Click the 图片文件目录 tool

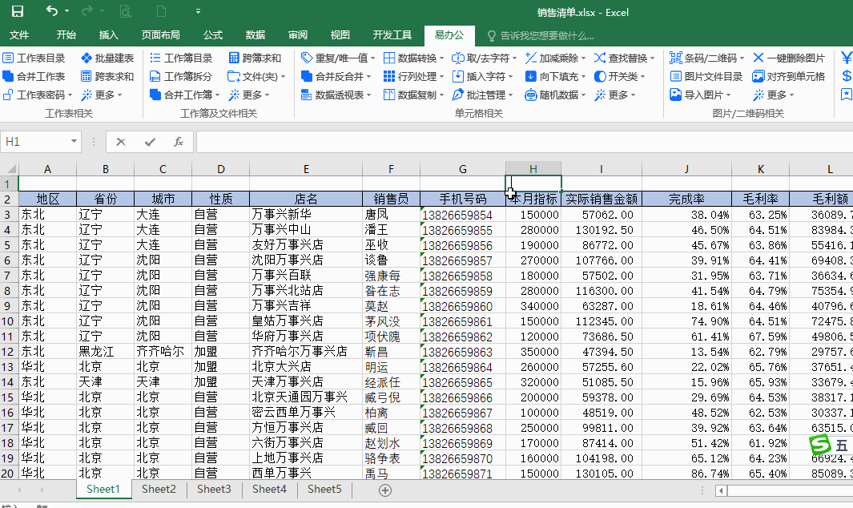click(706, 76)
